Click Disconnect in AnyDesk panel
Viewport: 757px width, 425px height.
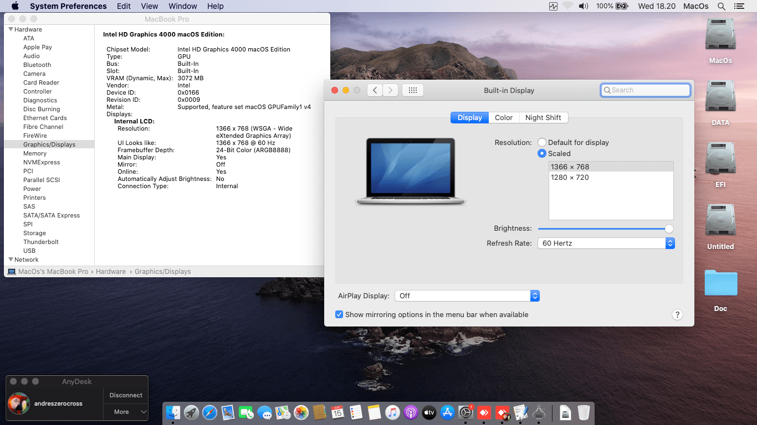126,395
